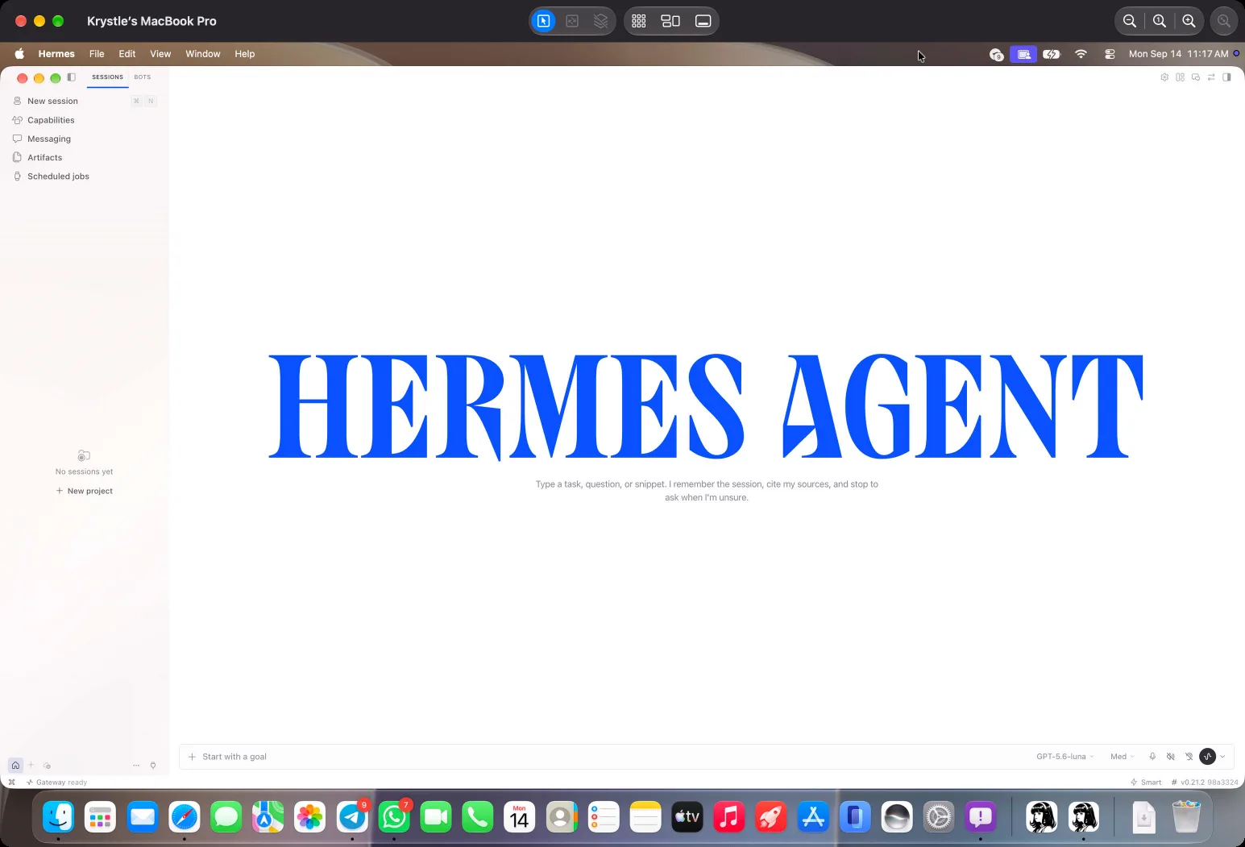Toggle the crossed-out ear icon
1245x847 pixels.
click(x=1189, y=757)
